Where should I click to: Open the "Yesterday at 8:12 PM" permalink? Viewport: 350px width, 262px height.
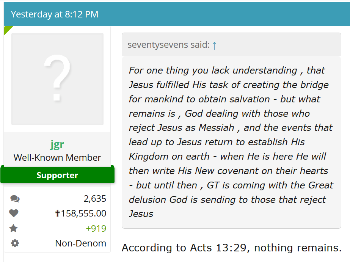coord(55,14)
